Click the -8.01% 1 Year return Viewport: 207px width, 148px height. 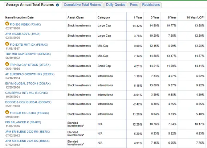click(x=138, y=95)
